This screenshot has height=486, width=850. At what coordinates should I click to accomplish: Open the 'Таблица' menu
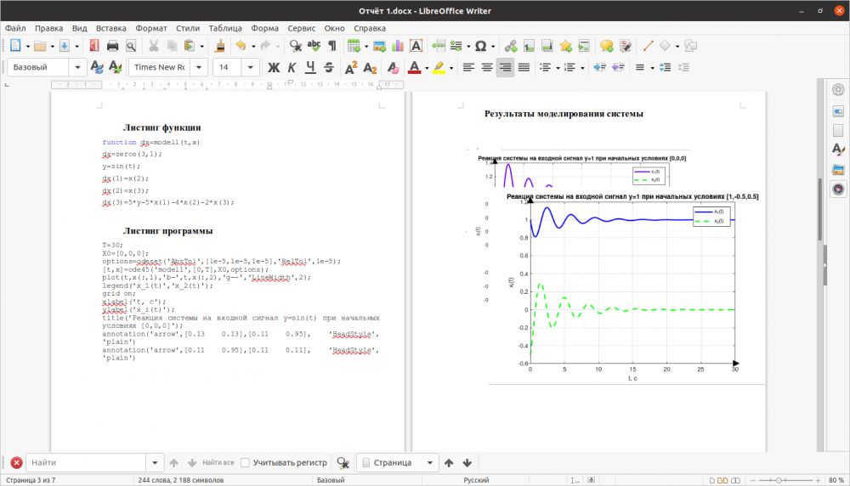(x=224, y=28)
